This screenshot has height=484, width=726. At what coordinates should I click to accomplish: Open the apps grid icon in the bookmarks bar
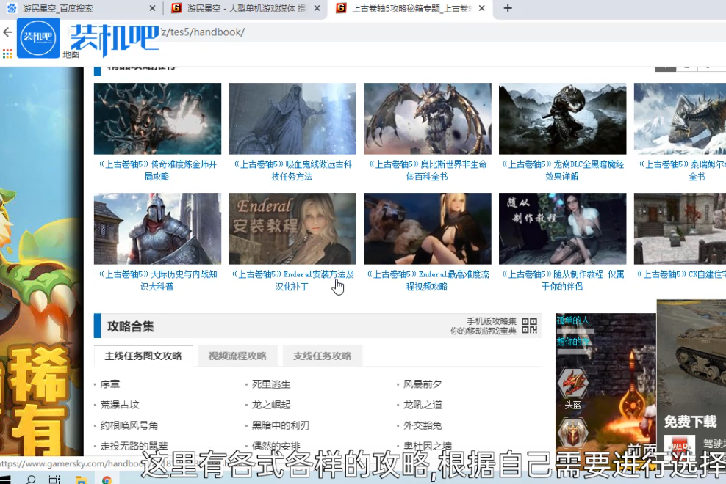pyautogui.click(x=7, y=54)
